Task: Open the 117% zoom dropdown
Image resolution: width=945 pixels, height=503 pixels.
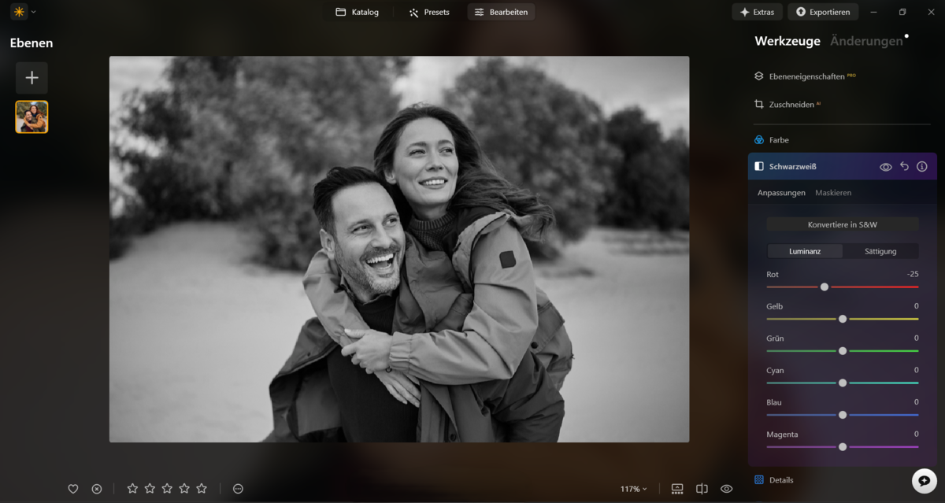Action: coord(633,489)
